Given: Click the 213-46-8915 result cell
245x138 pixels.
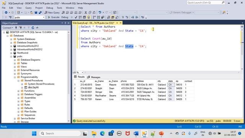Looking at the screenshot, I should coord(86,85).
